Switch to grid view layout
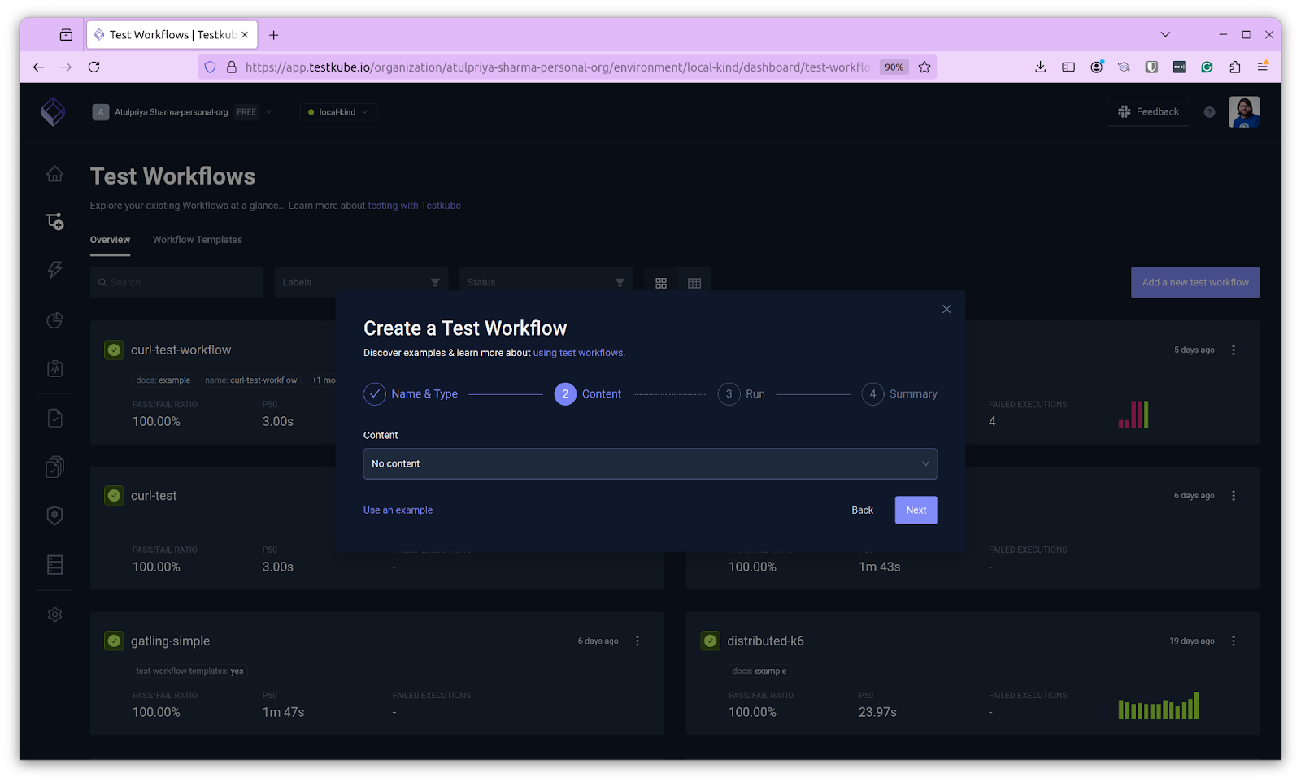 pos(661,283)
